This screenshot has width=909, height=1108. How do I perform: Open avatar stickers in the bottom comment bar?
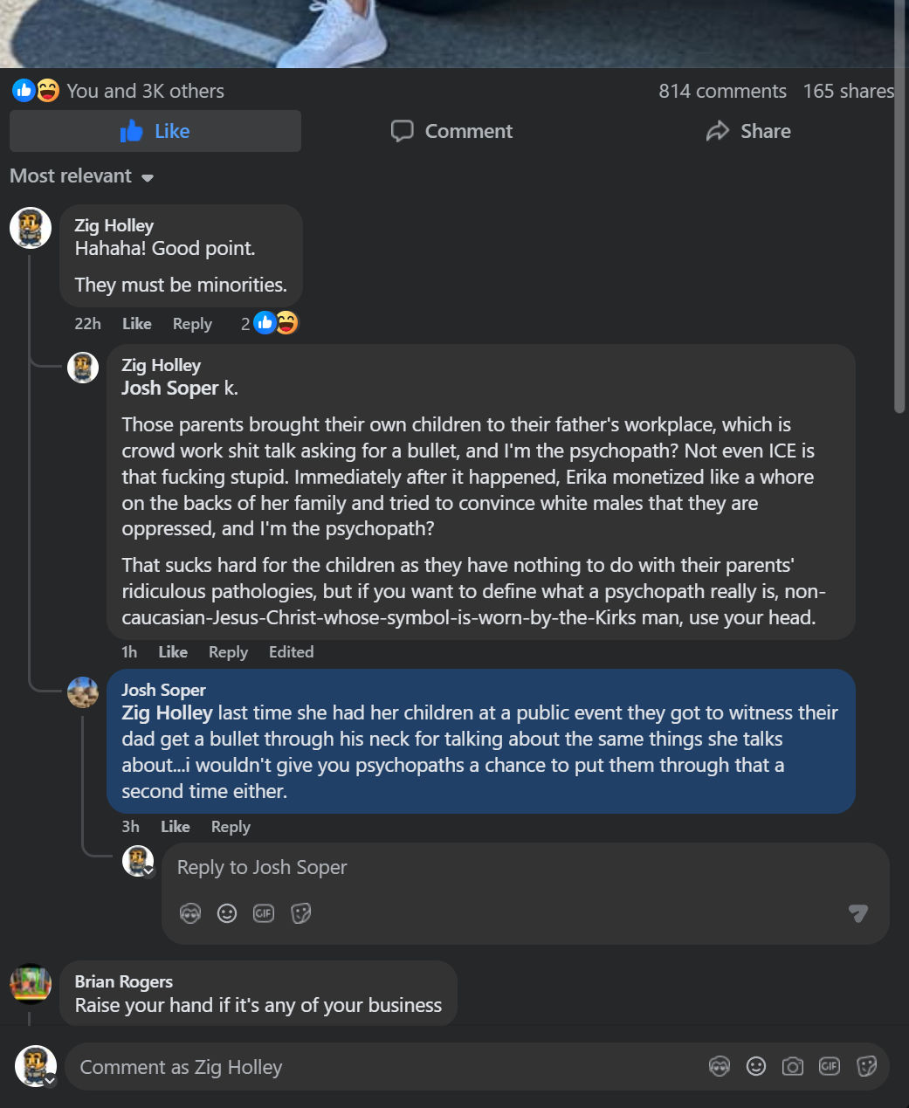click(x=720, y=1066)
